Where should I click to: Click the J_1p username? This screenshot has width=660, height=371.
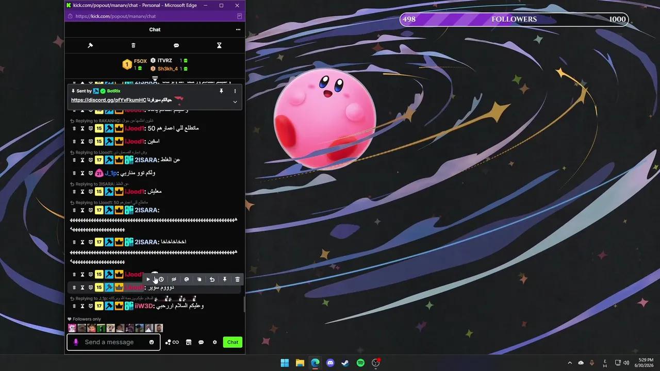tap(111, 173)
